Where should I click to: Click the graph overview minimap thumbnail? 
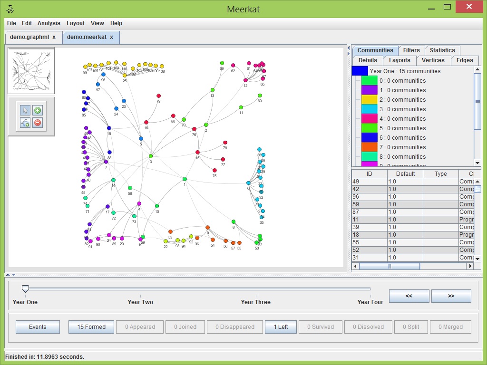pyautogui.click(x=31, y=70)
